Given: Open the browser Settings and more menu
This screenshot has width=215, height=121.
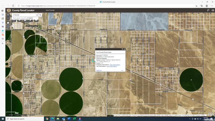Looking at the screenshot, I should [212, 6].
